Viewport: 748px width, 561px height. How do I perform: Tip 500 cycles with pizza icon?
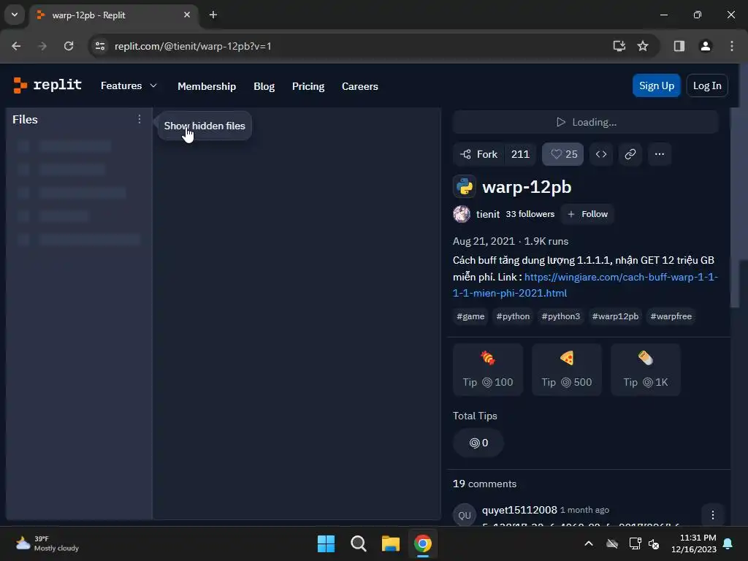(567, 369)
